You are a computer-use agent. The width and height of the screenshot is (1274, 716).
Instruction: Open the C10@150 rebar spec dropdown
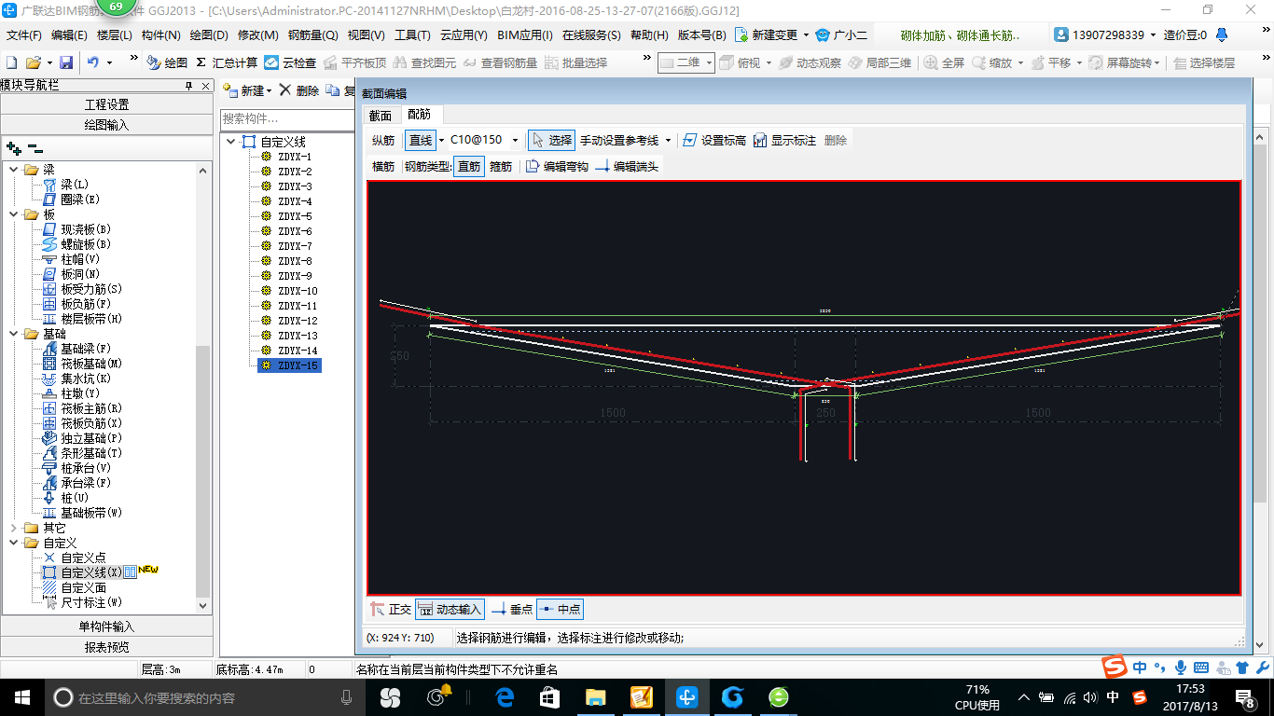[x=516, y=140]
